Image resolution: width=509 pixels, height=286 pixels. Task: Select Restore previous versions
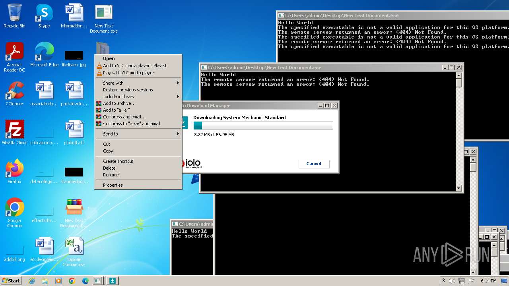[x=138, y=90]
